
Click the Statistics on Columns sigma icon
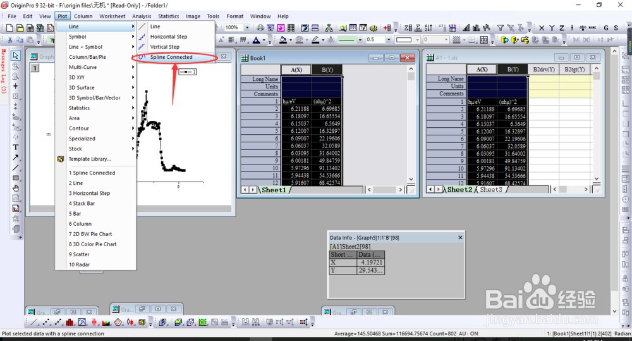click(x=408, y=28)
